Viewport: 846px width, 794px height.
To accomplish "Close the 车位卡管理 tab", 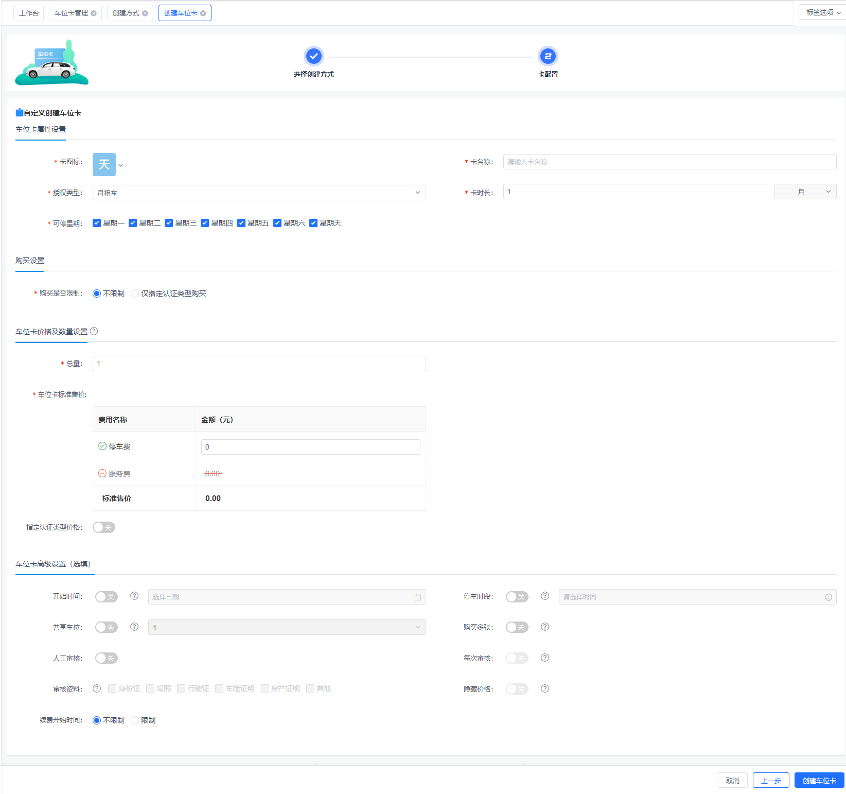I will coord(94,13).
